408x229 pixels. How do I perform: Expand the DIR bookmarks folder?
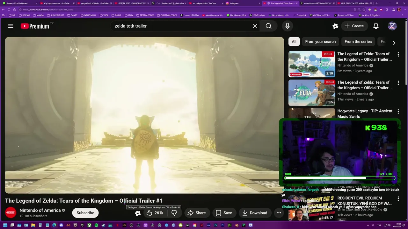pos(12,15)
